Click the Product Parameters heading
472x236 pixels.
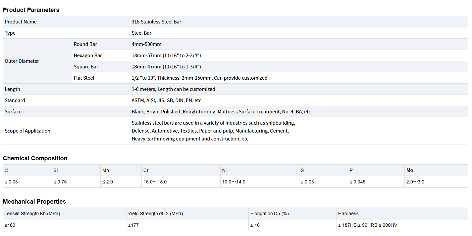[31, 10]
